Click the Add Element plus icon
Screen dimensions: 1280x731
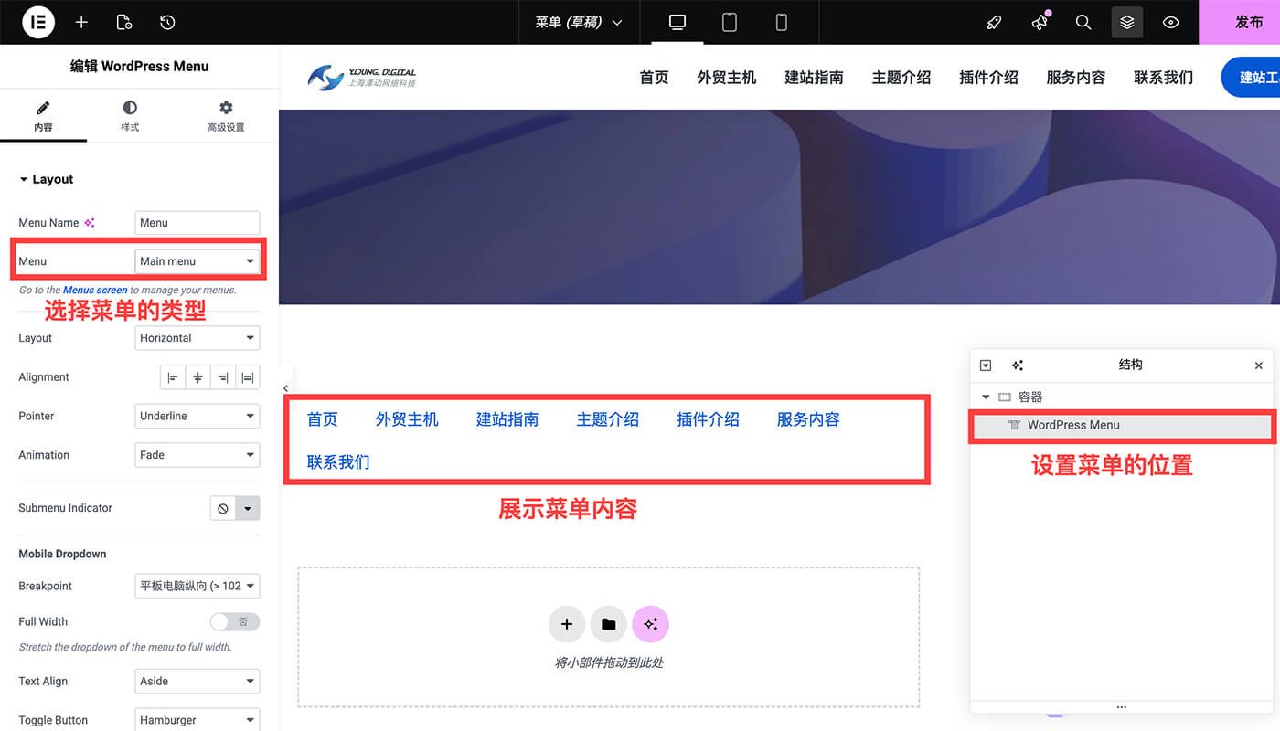coord(81,22)
